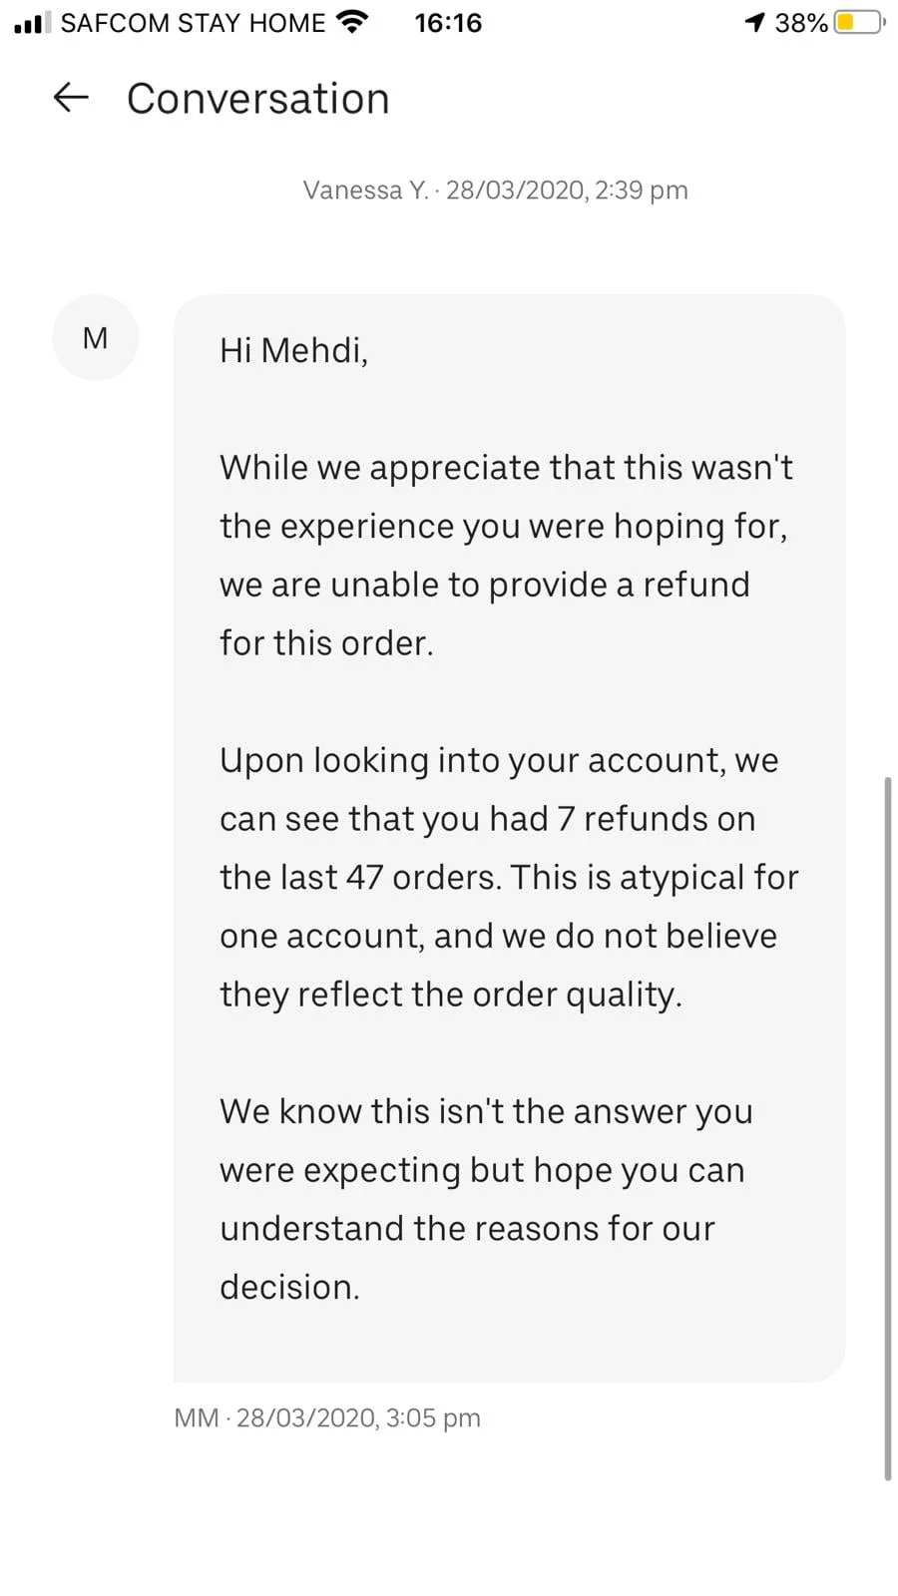Tap the location services arrow icon
Viewport: 898px width, 1596px height.
pos(755,23)
